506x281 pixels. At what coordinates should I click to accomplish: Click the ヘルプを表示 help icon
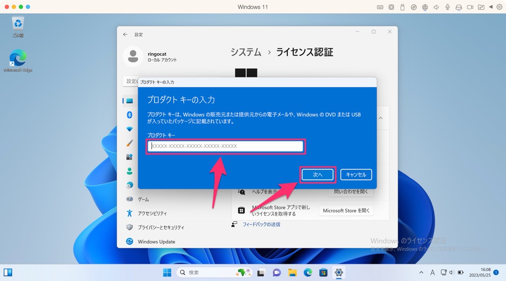coord(241,192)
